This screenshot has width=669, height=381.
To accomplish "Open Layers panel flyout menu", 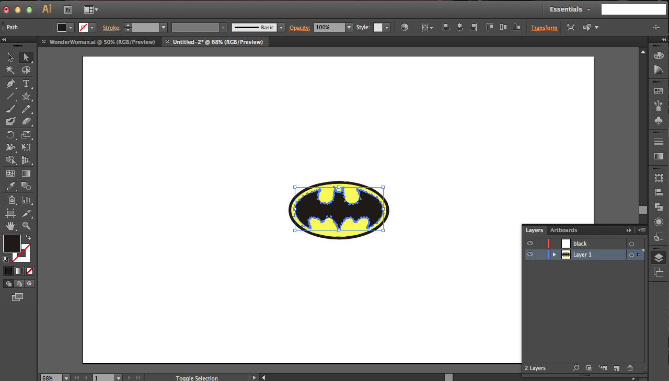I will coord(641,230).
